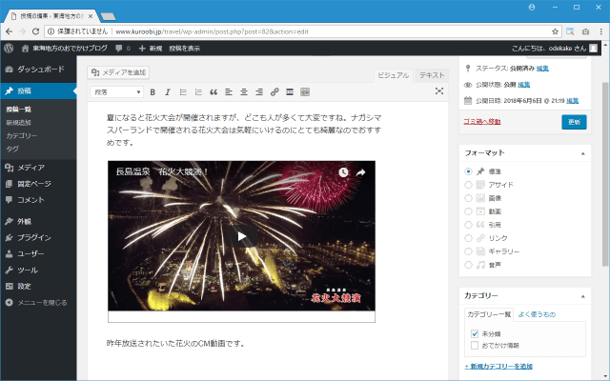Toggle the toolbar kitchen sink icon
The height and width of the screenshot is (381, 610).
(305, 92)
